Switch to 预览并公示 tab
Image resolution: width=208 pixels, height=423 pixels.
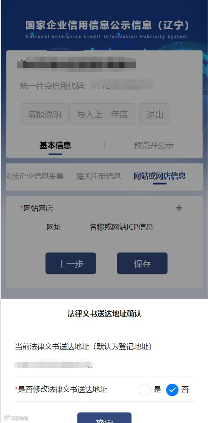153,145
